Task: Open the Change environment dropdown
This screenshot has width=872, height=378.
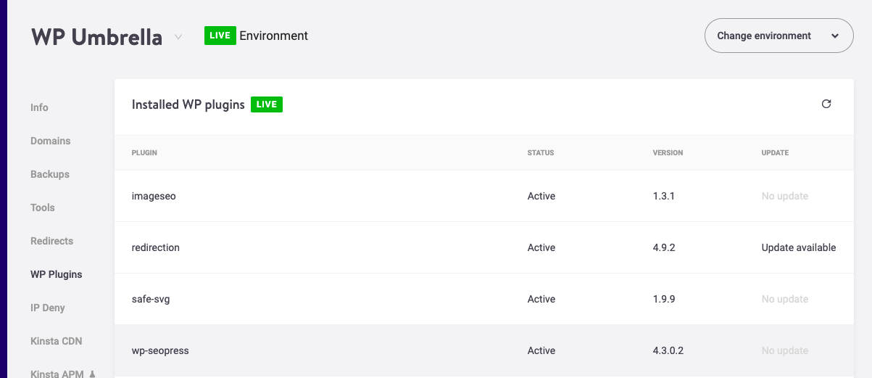Action: tap(779, 36)
